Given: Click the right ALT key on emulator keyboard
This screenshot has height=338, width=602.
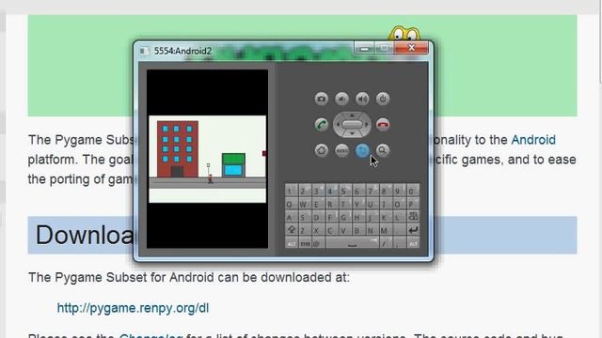Looking at the screenshot, I should click(x=413, y=243).
